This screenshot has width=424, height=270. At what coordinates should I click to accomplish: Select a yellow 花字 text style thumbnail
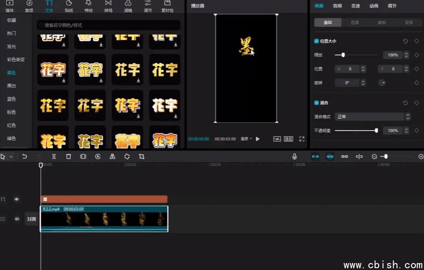[127, 69]
